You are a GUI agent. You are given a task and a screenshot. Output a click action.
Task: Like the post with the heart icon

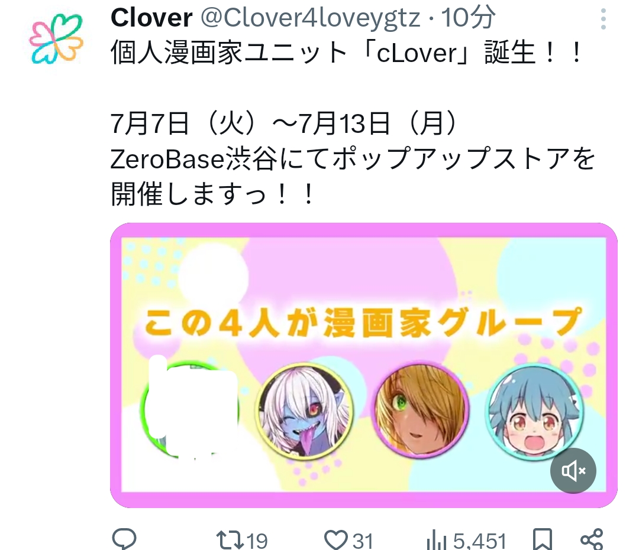pos(335,540)
